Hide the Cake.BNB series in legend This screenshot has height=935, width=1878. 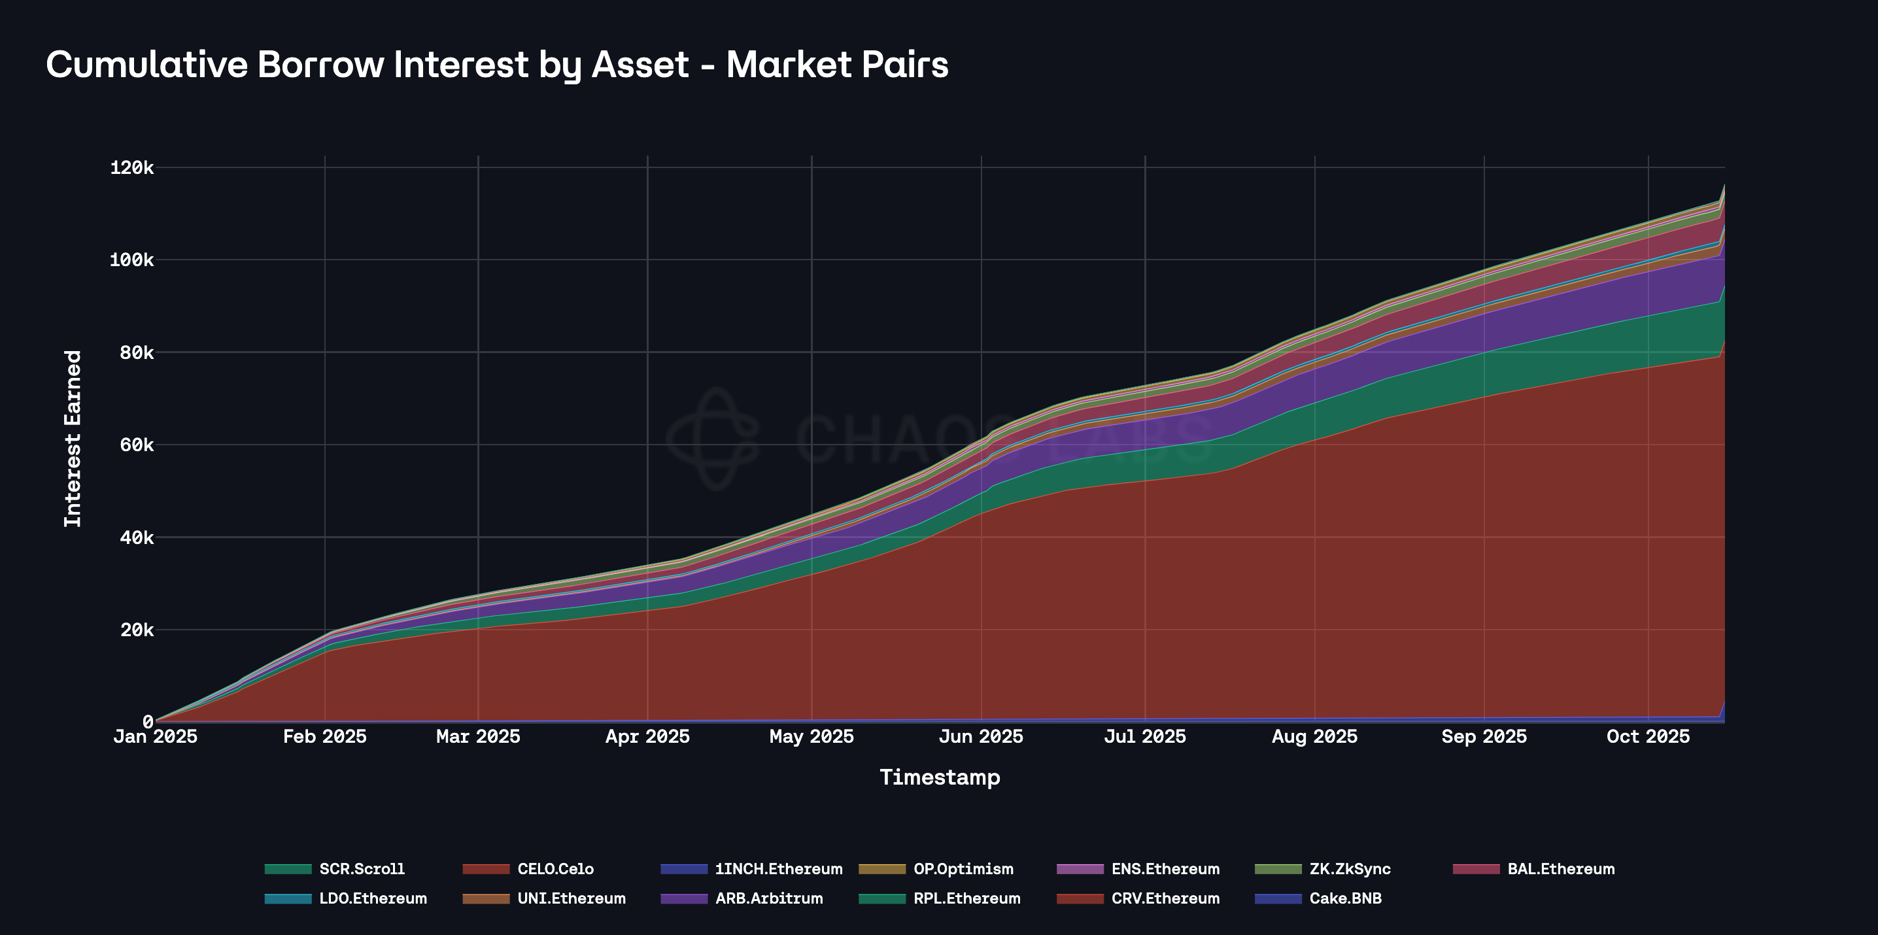click(x=1345, y=898)
